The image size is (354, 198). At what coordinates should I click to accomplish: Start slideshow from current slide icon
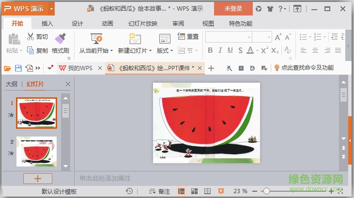(96, 39)
